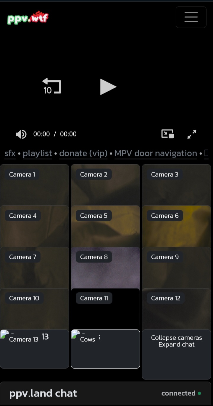Image resolution: width=213 pixels, height=406 pixels.
Task: Open the Camera 13 tile
Action: coord(34,349)
